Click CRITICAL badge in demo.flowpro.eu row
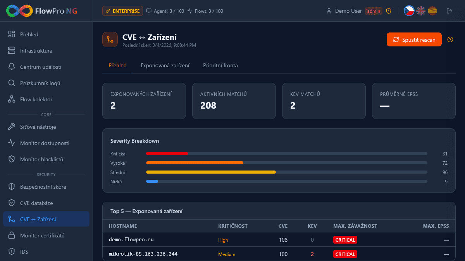Viewport: 465px width, 261px height. click(345, 240)
